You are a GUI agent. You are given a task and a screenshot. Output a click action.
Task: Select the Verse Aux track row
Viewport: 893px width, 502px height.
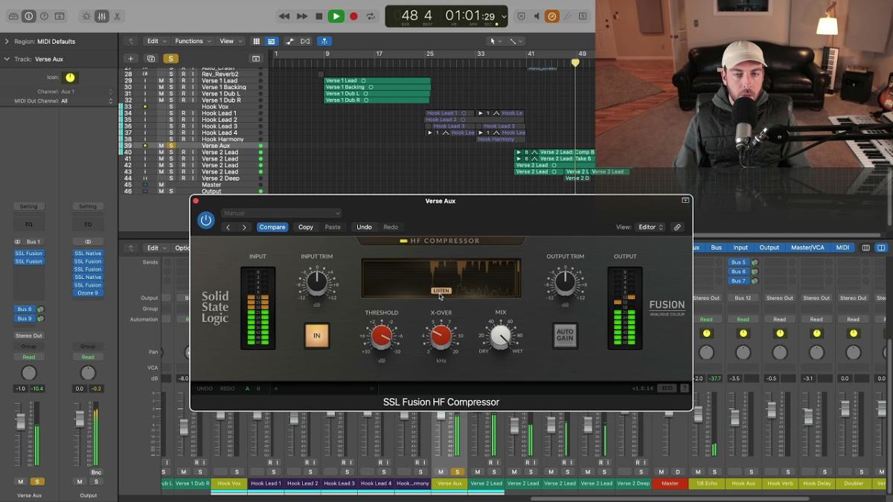coord(193,146)
